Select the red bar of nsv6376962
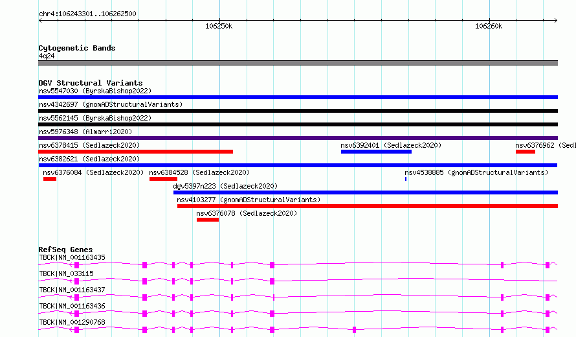Image resolution: width=576 pixels, height=337 pixels. click(x=526, y=152)
